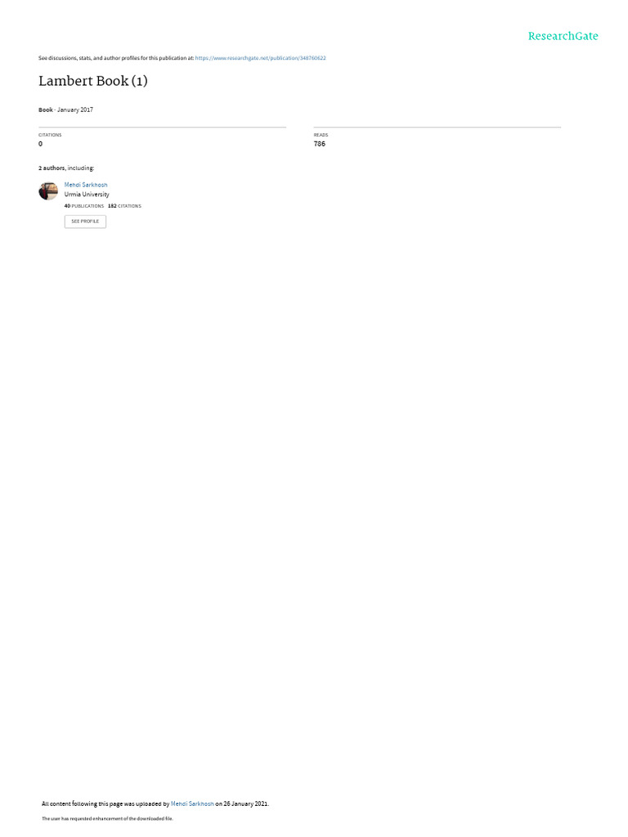Open Mehdi Sarkhosh's profile photo

[48, 190]
